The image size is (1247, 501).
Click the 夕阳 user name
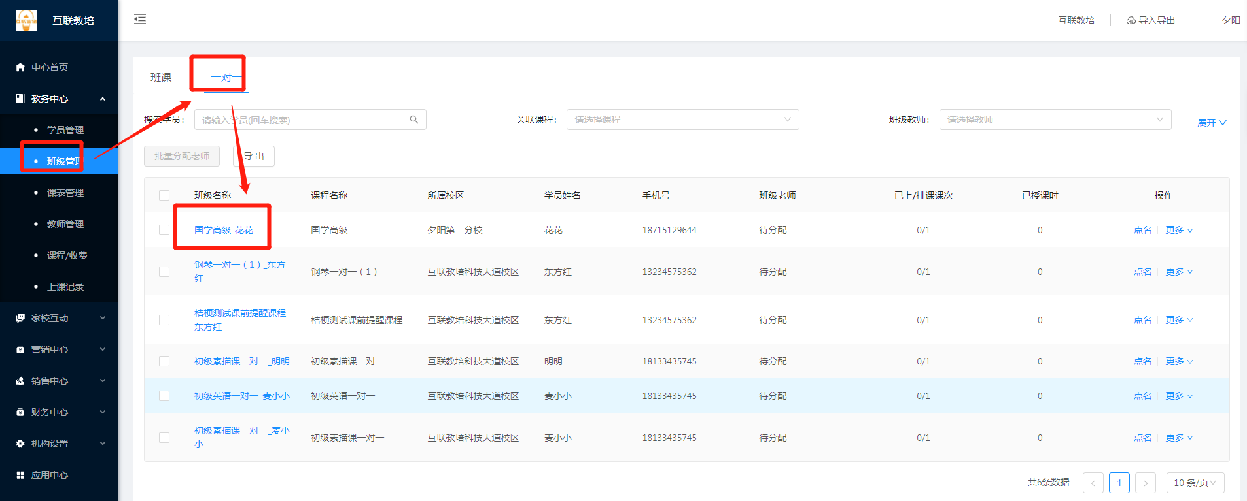click(x=1231, y=20)
